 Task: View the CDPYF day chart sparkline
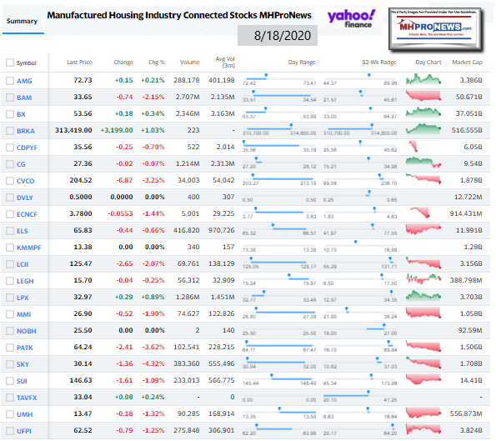[413, 146]
